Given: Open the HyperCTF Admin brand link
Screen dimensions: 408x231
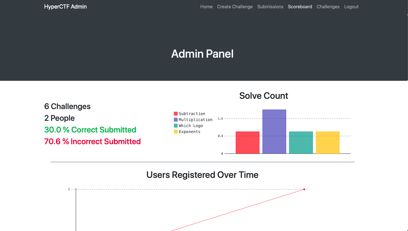Looking at the screenshot, I should pyautogui.click(x=65, y=7).
